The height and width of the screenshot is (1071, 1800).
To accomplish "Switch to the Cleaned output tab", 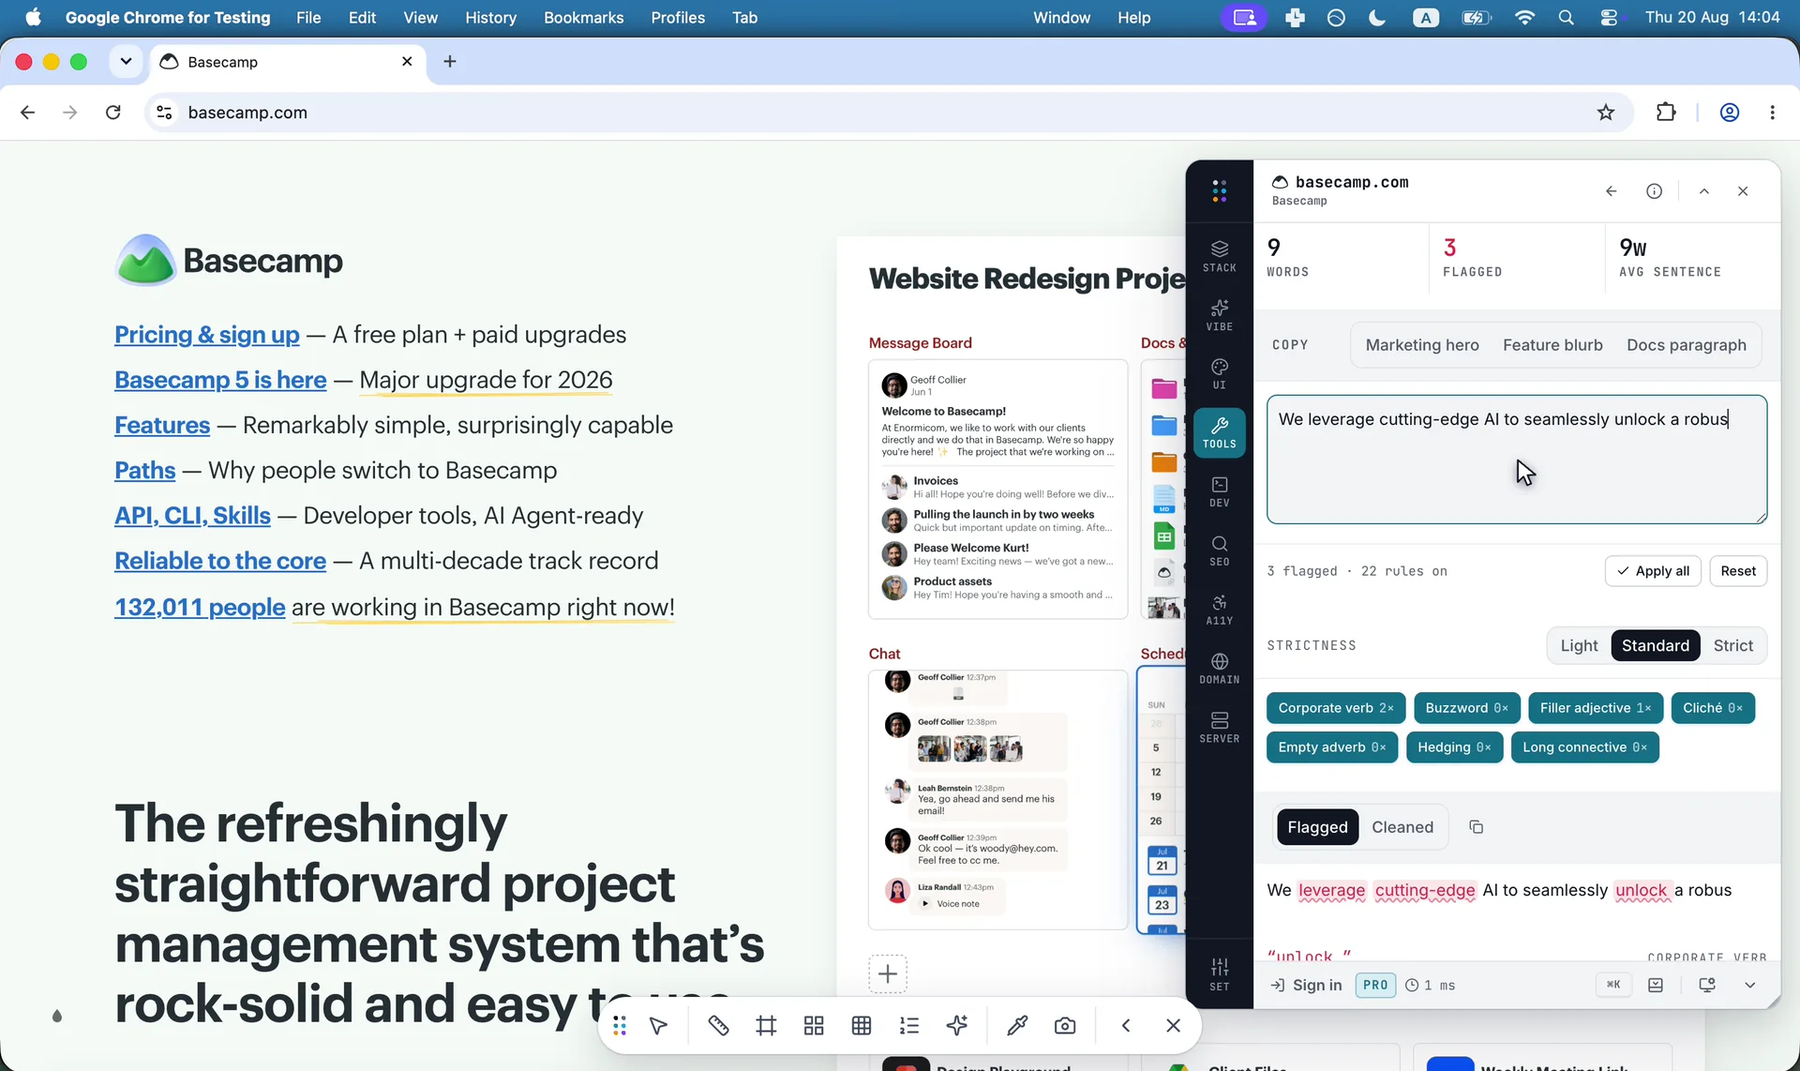I will tap(1402, 827).
